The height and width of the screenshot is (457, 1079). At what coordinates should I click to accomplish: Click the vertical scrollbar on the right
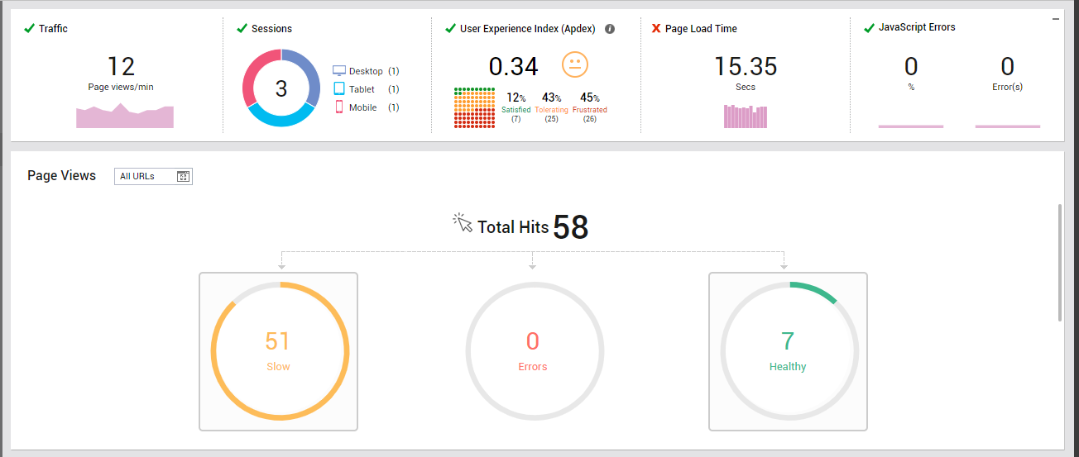pos(1060,262)
